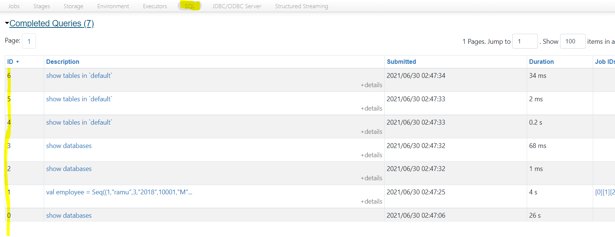Open the Executors tab
This screenshot has width=615, height=237.
pos(155,6)
